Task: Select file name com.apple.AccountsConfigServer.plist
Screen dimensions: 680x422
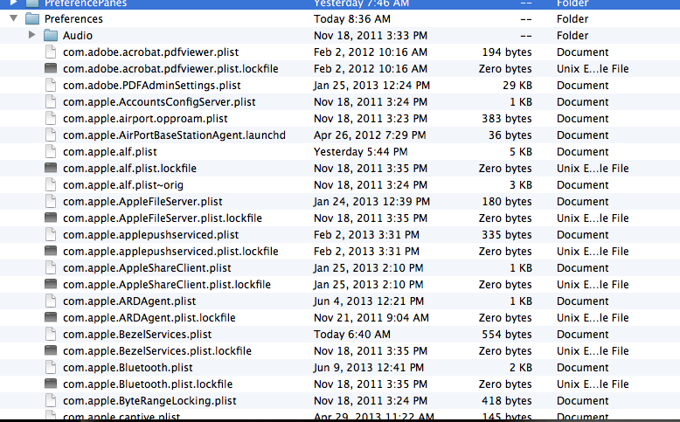Action: click(159, 102)
